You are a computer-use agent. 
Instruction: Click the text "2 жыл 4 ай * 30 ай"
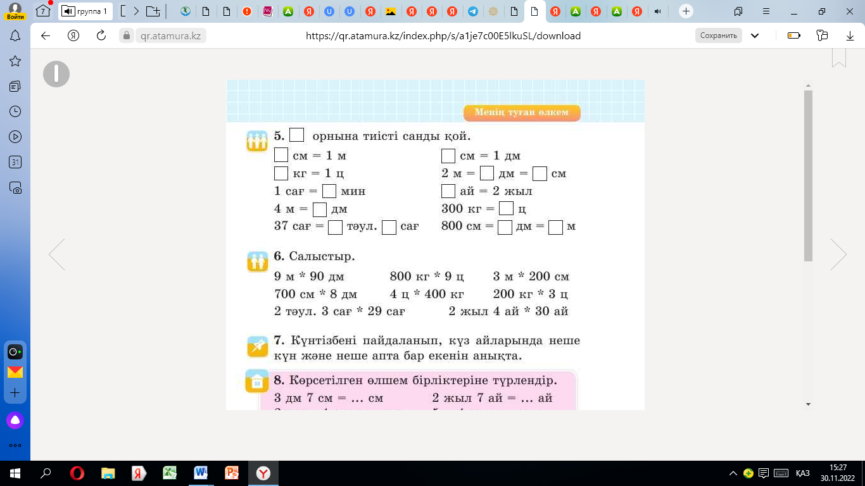pos(508,311)
